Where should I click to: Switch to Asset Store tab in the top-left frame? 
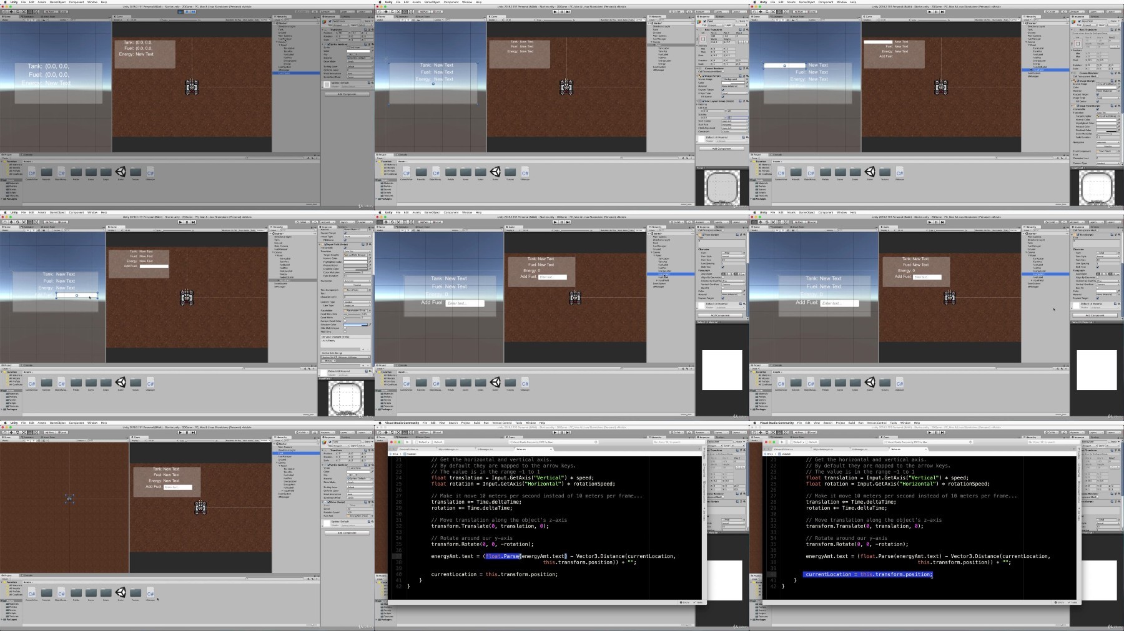48,16
